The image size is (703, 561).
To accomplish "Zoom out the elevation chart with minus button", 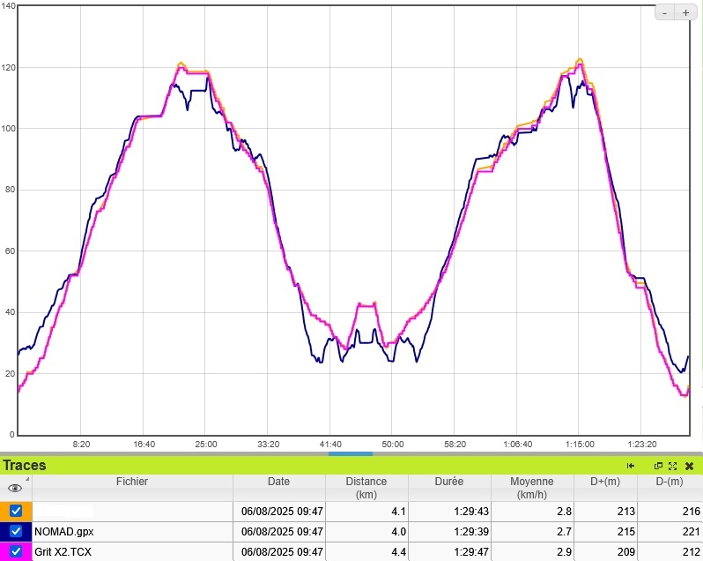I will coord(665,12).
